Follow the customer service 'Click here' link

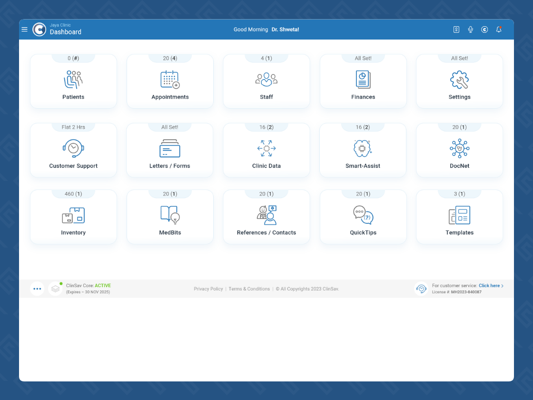point(491,286)
